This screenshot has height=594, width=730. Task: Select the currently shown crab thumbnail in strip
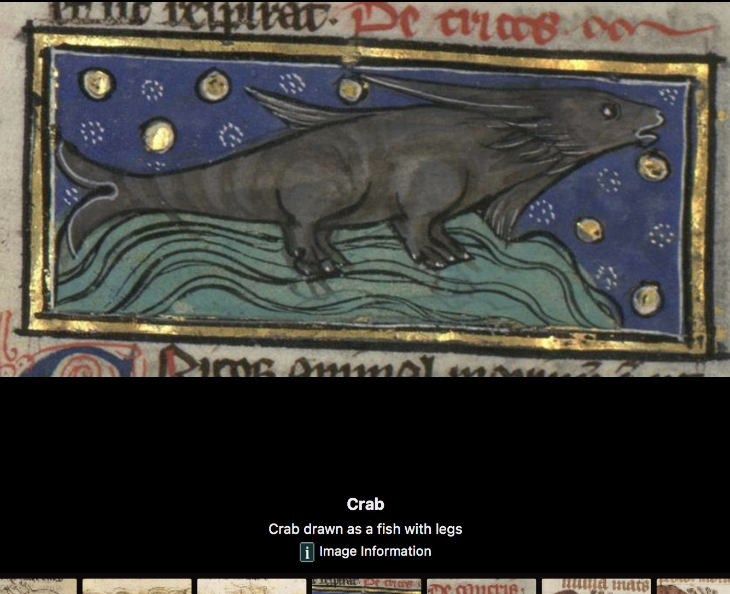(366, 586)
